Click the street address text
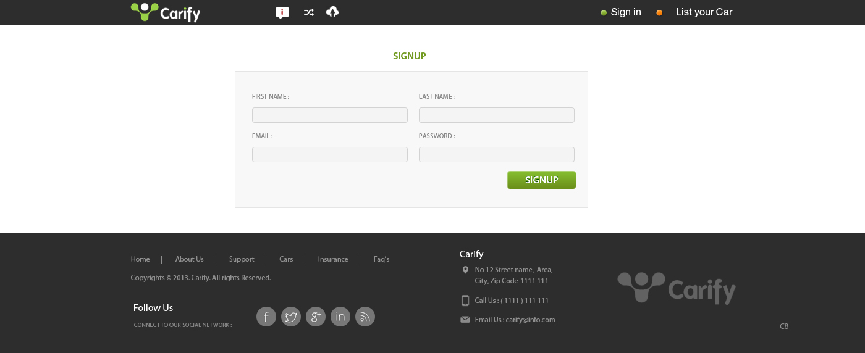The height and width of the screenshot is (353, 865). coord(514,275)
